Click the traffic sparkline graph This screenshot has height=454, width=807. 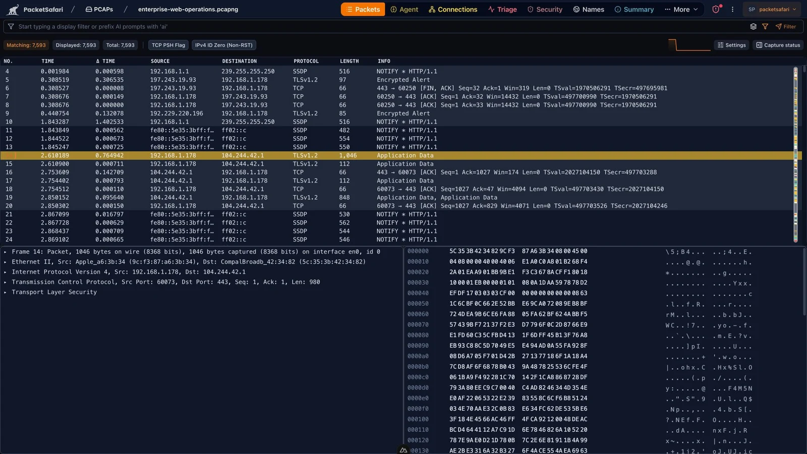689,45
